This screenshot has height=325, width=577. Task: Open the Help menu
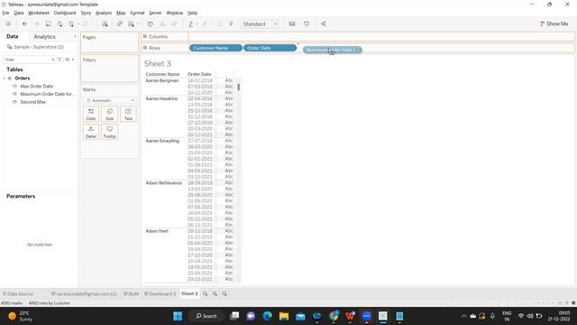pyautogui.click(x=192, y=13)
